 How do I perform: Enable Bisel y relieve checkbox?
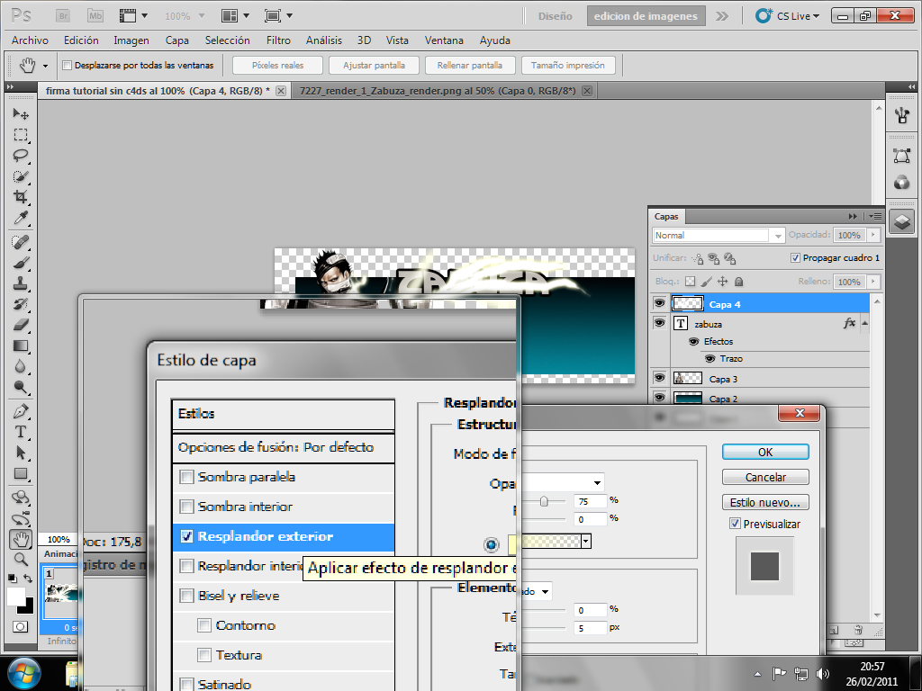[x=186, y=596]
